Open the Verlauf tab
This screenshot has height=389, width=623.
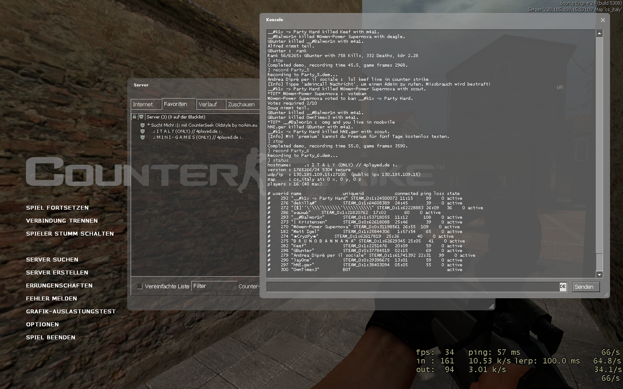(x=211, y=104)
